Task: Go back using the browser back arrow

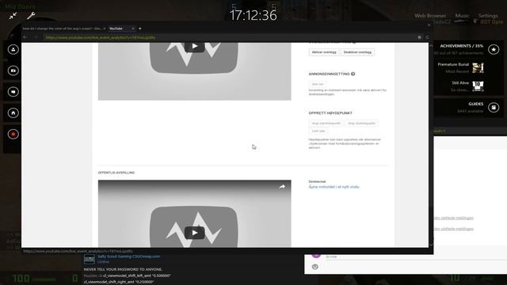Action: 25,37
